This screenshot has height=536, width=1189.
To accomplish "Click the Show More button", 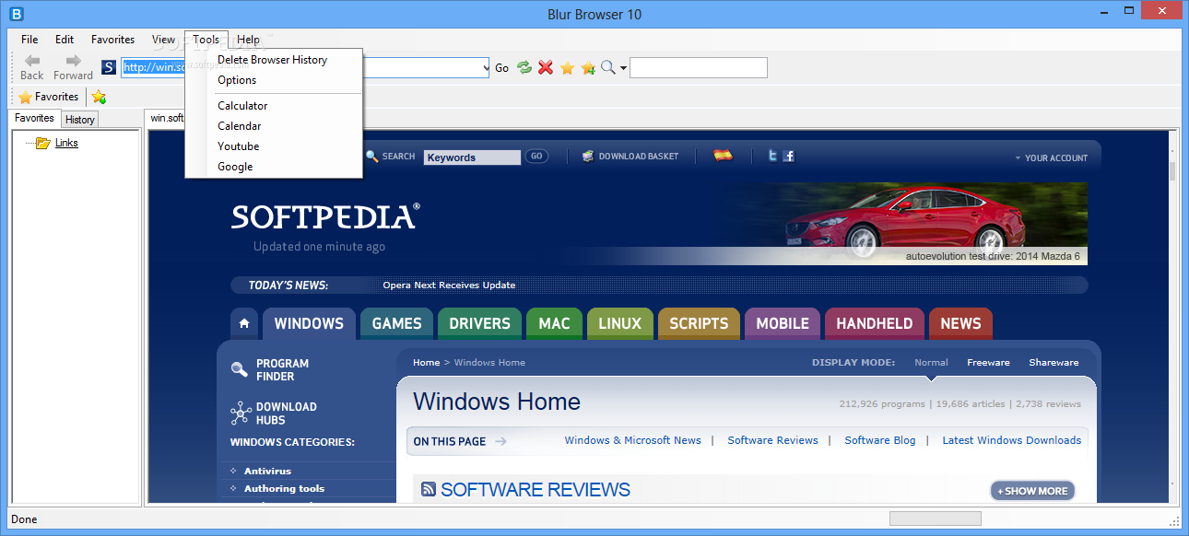I will (1032, 491).
